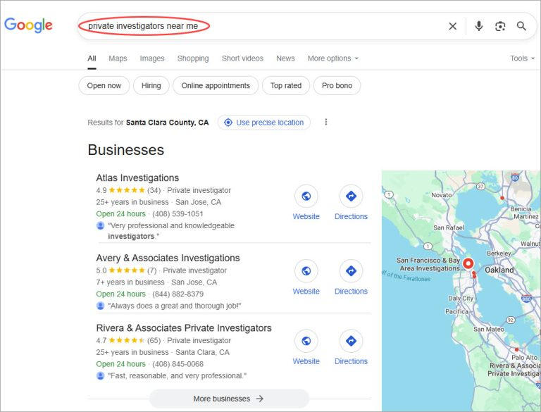The image size is (541, 412).
Task: Click Use precise location button
Action: click(263, 123)
